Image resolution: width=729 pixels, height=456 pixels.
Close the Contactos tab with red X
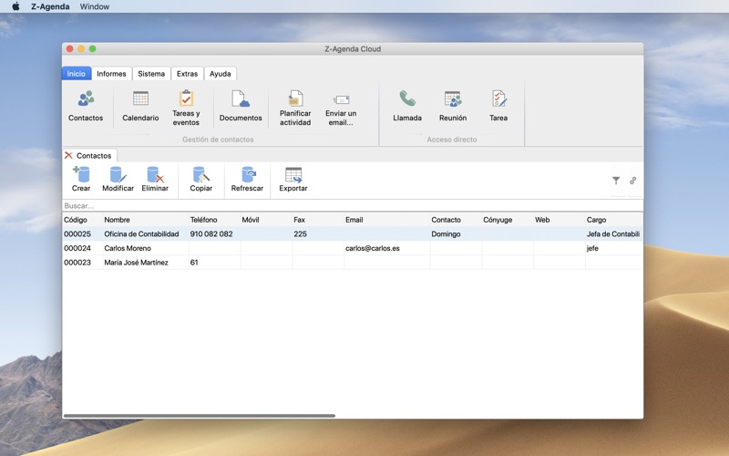tap(69, 155)
